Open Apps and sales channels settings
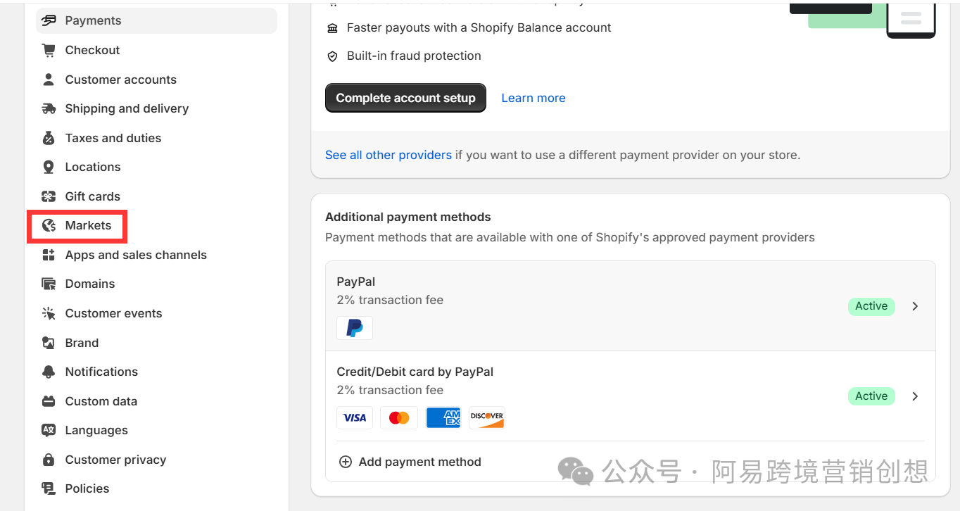This screenshot has width=960, height=511. tap(136, 255)
